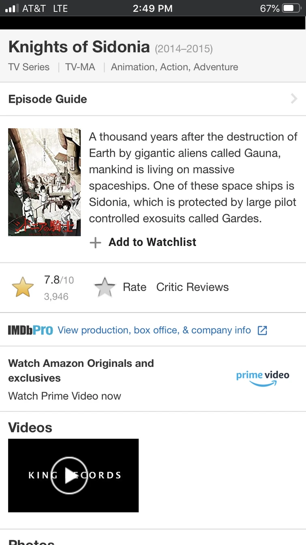Open the Knights of Sidonia poster image

point(44,182)
